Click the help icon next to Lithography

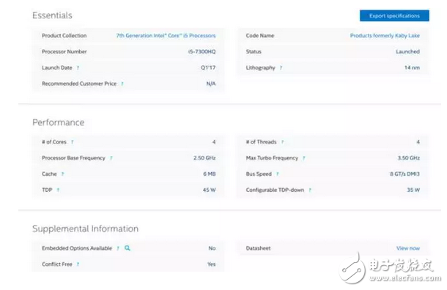(x=281, y=68)
